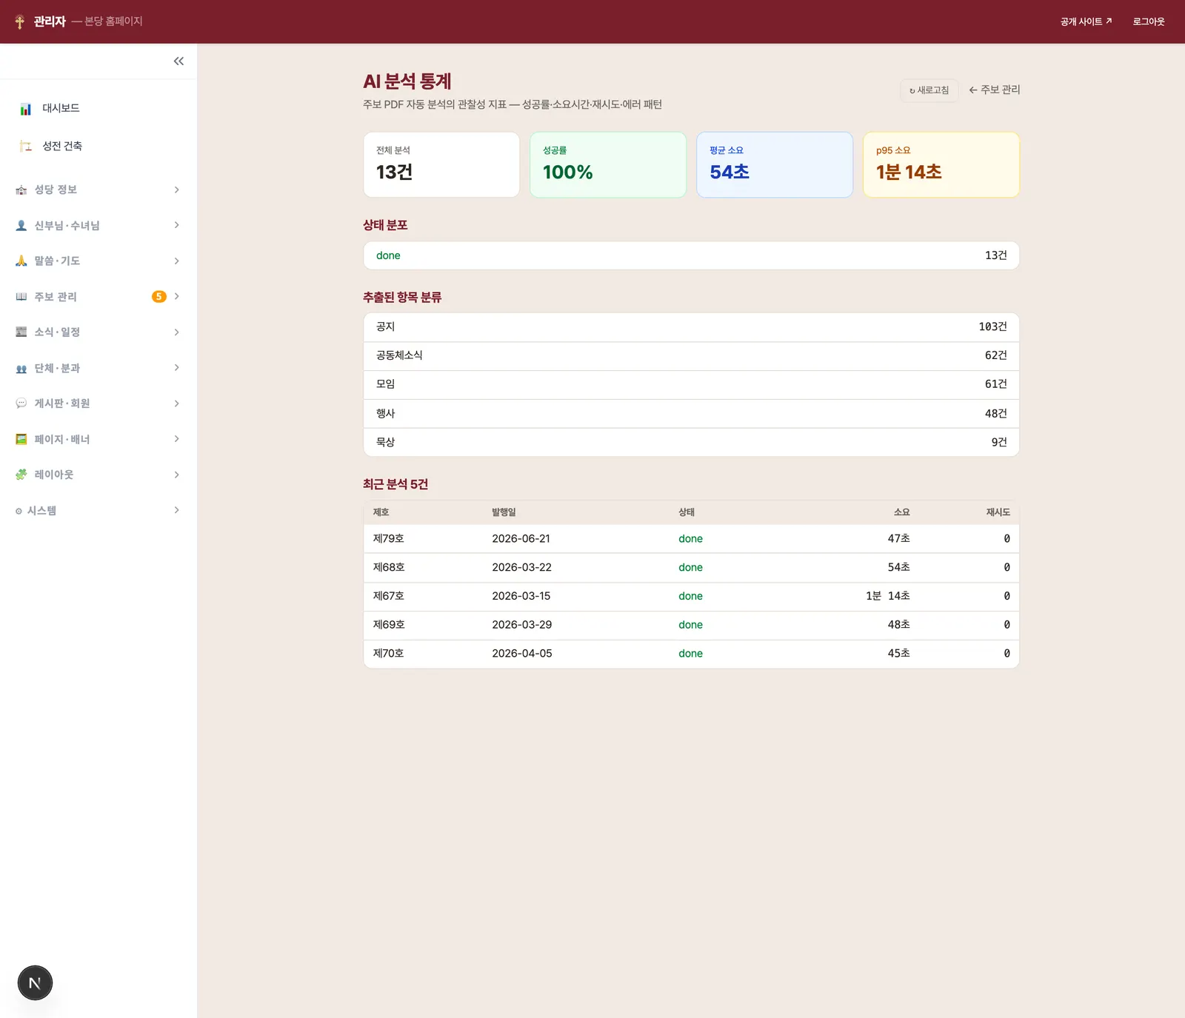This screenshot has height=1018, width=1185.
Task: Expand the 소식·일정 chevron
Action: pos(176,332)
